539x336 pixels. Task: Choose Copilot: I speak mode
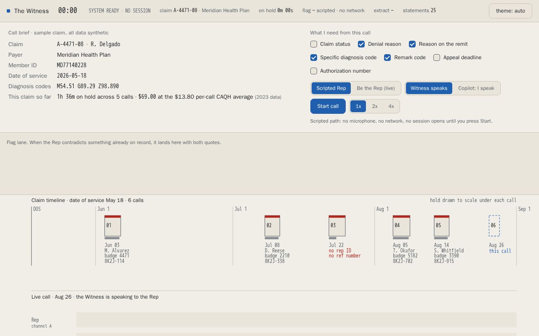[x=476, y=88]
